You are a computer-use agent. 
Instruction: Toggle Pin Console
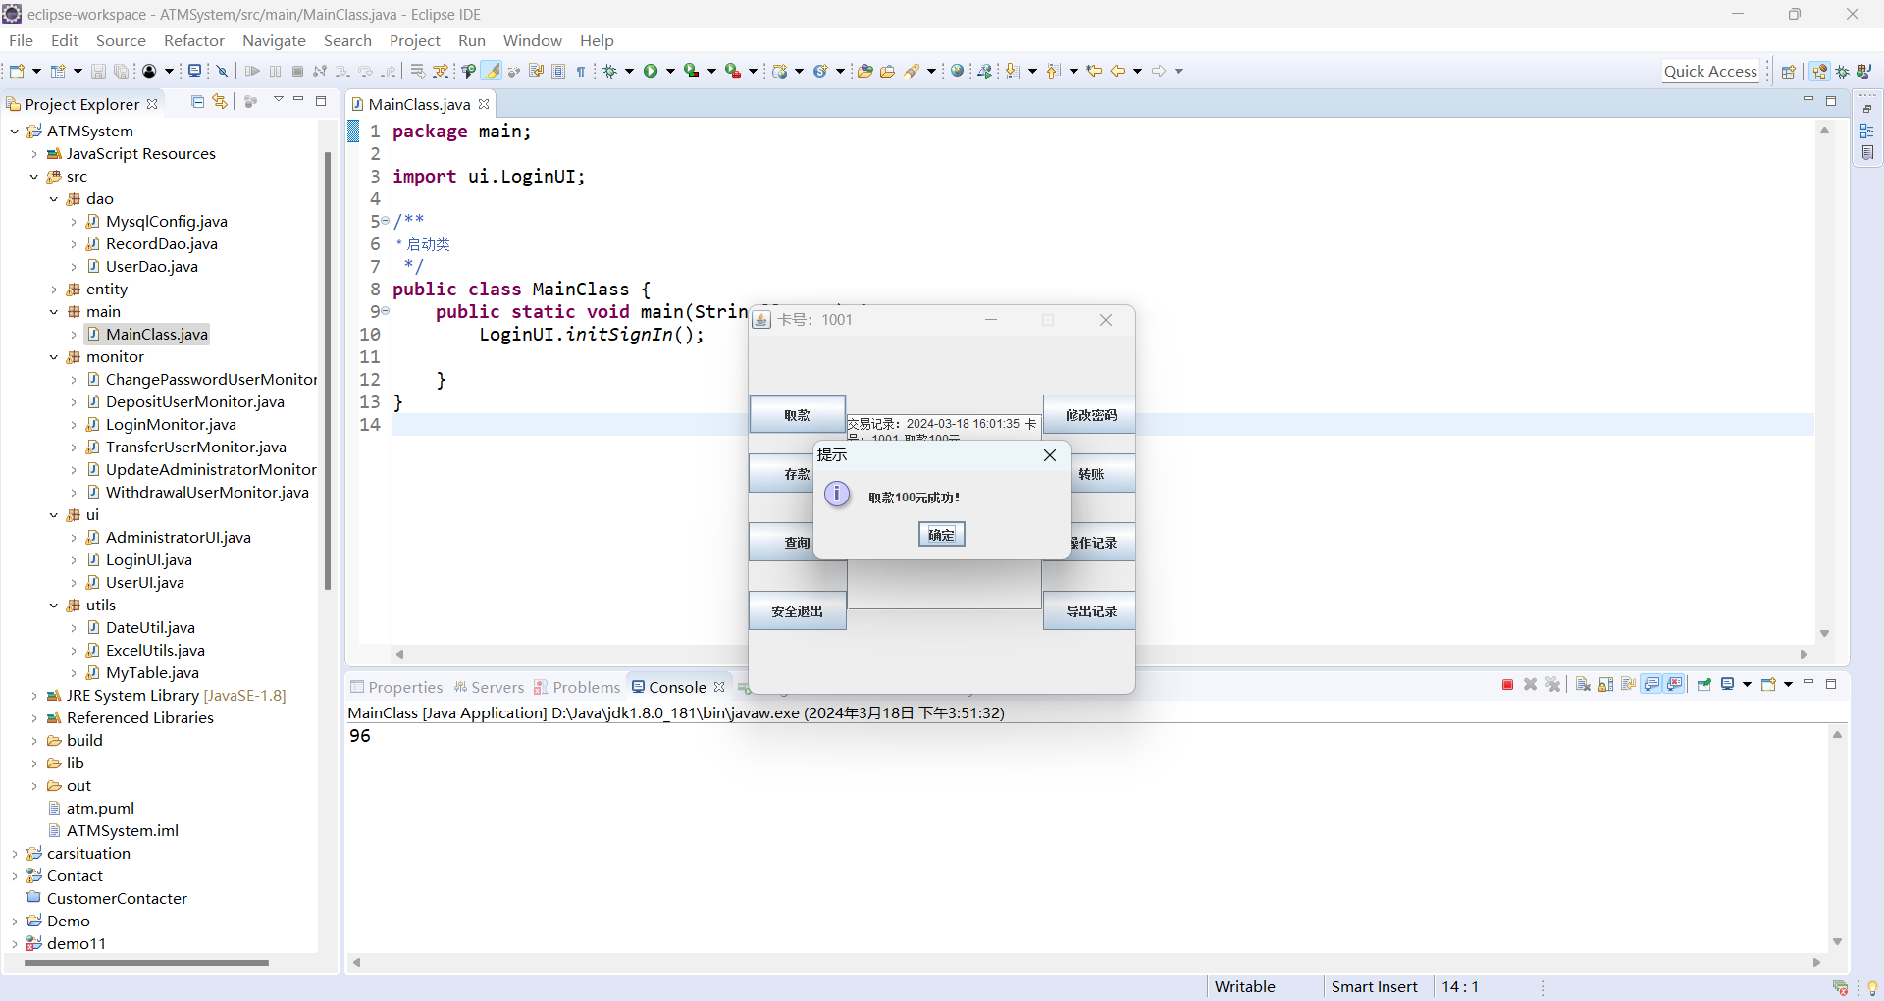point(1704,684)
